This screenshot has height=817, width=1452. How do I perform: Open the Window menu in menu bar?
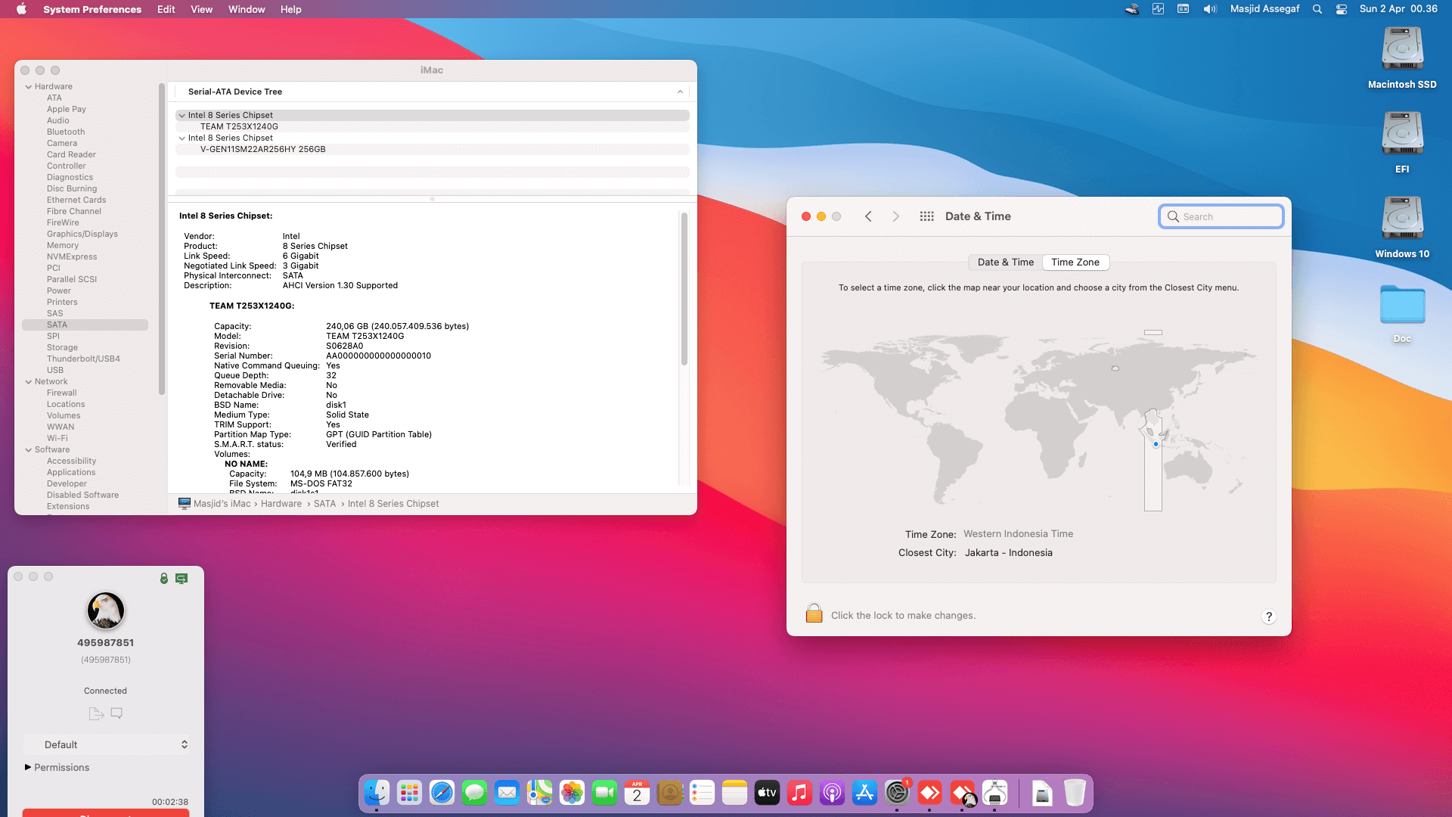(x=247, y=9)
